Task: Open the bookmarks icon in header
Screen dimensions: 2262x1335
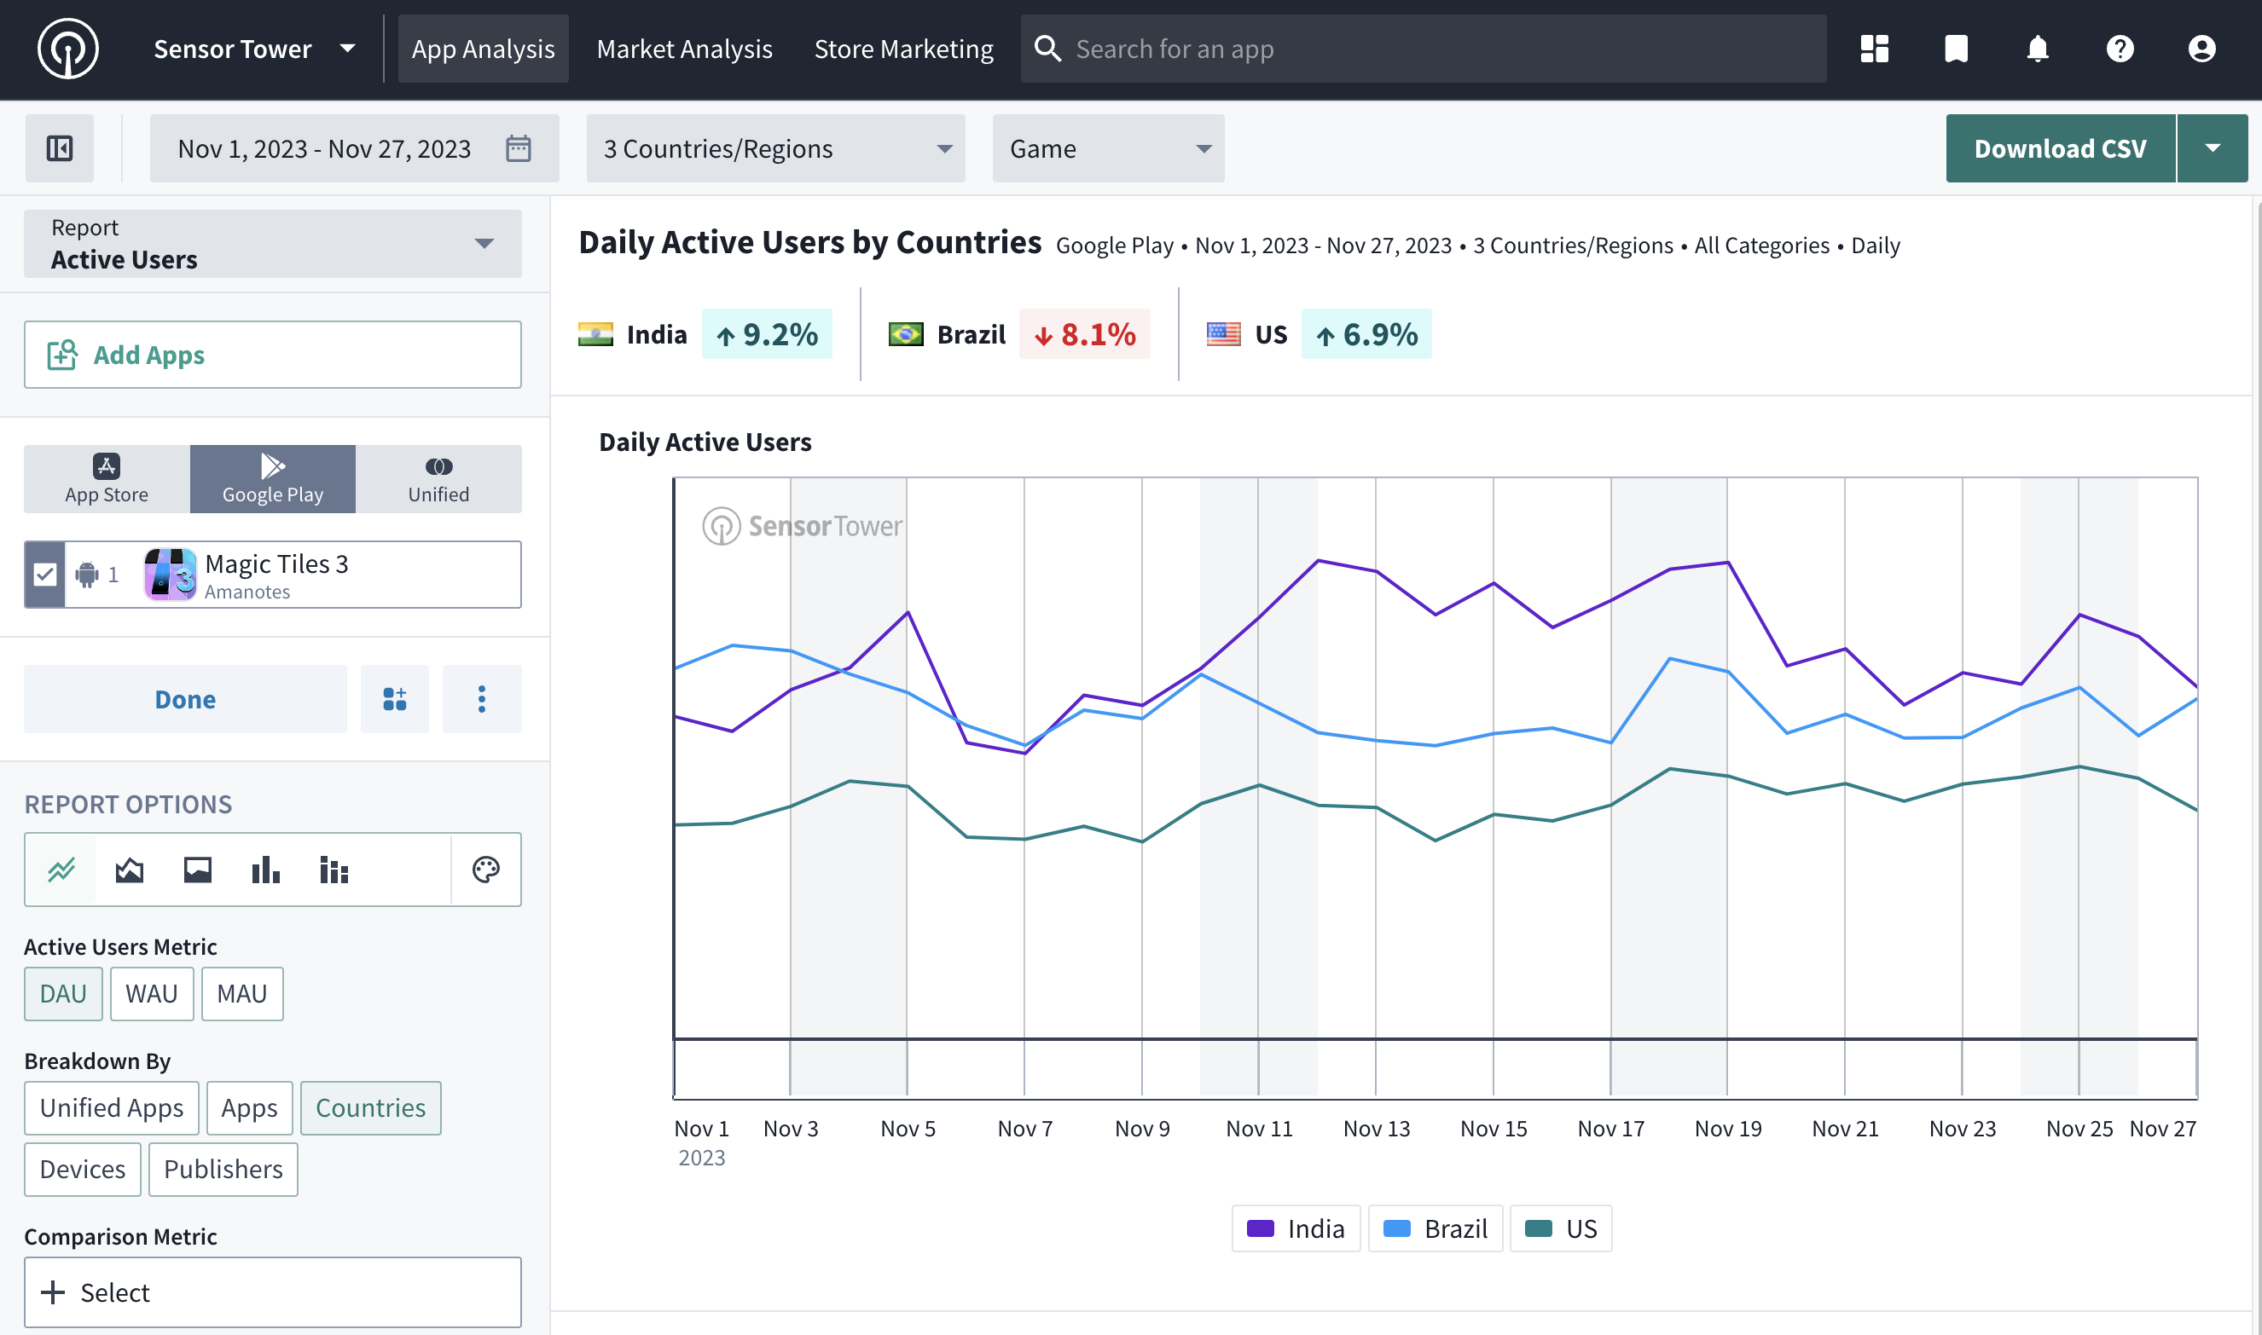Action: (x=1956, y=49)
